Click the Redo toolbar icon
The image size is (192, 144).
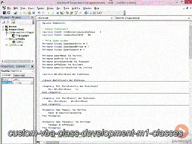43,13
